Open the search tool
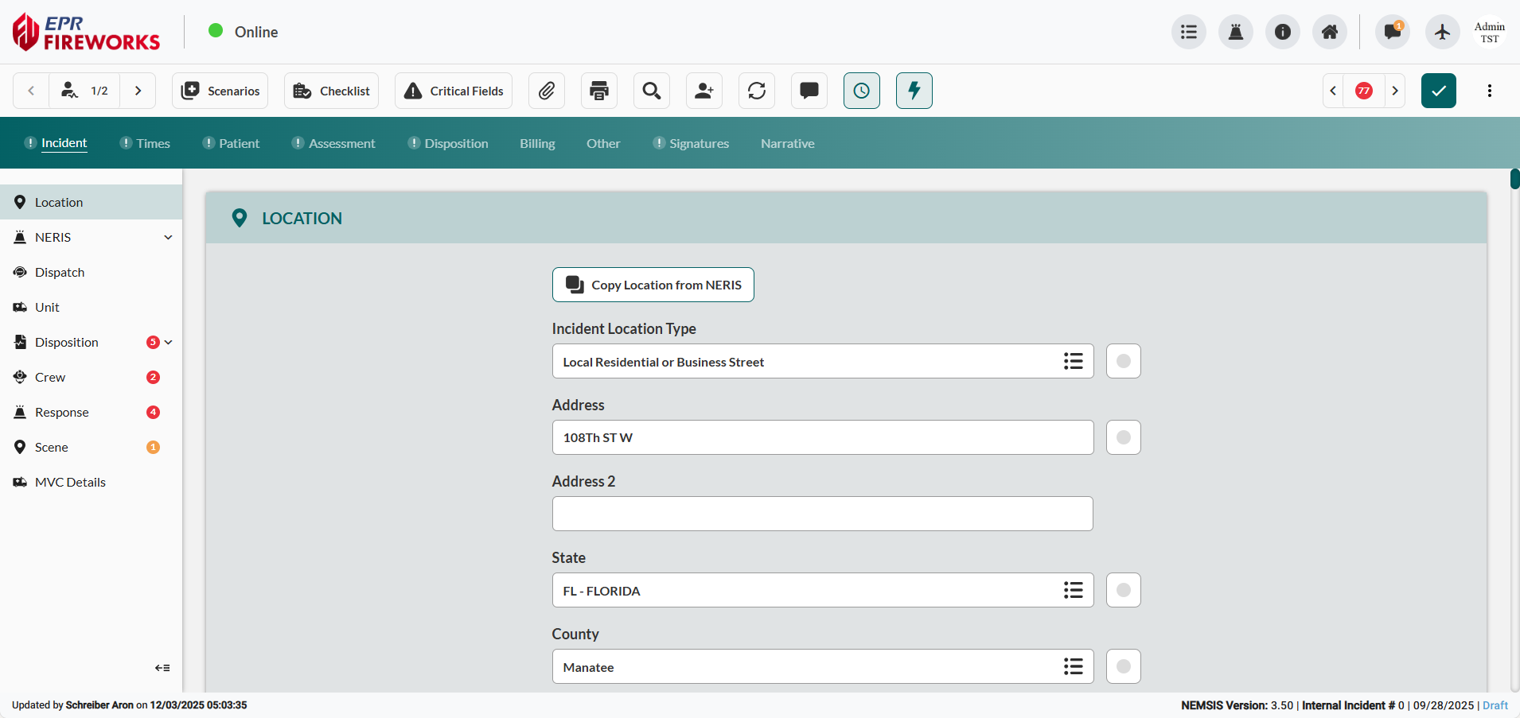1520x718 pixels. pos(651,91)
